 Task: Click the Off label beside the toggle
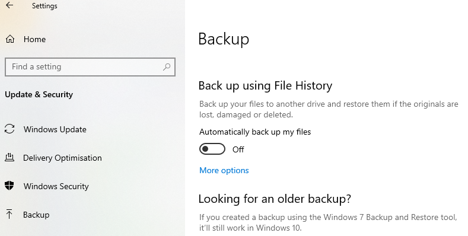click(x=238, y=149)
